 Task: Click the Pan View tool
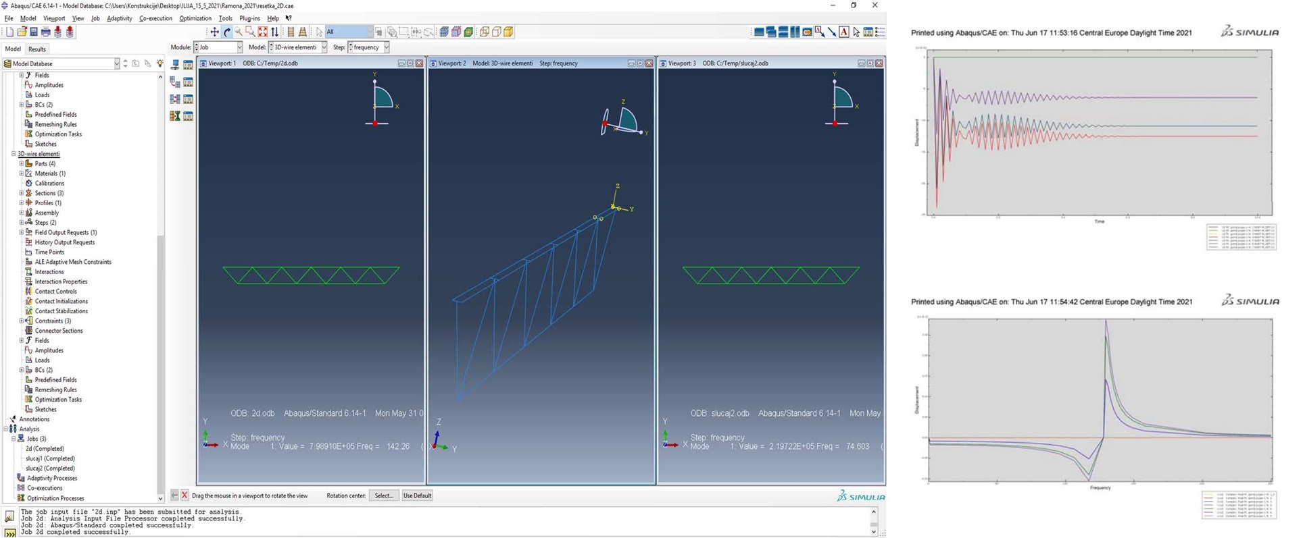tap(214, 32)
